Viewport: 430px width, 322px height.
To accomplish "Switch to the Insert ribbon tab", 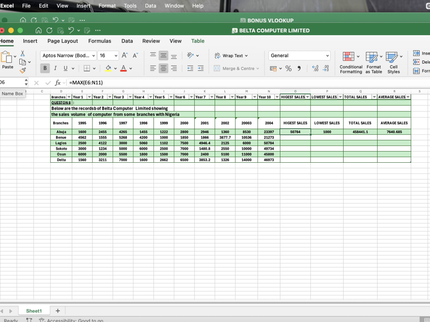I will [x=30, y=41].
